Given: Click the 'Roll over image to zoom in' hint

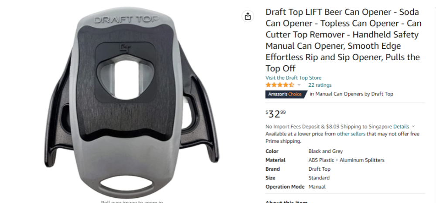Looking at the screenshot, I should click(132, 202).
